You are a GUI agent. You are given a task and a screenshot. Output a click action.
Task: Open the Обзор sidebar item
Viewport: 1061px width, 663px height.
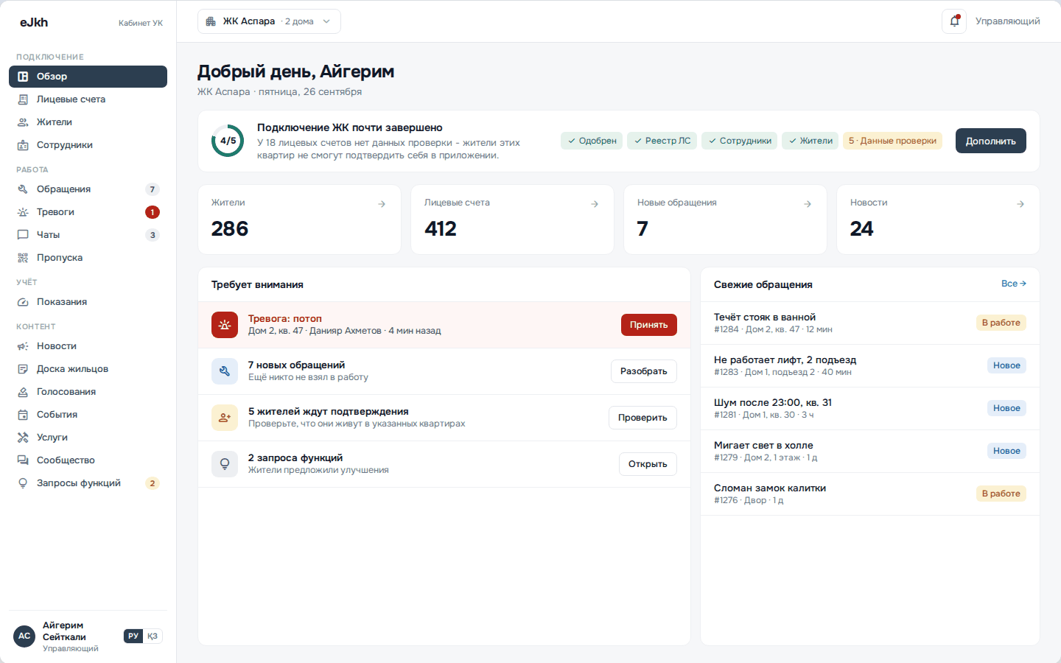pos(88,77)
